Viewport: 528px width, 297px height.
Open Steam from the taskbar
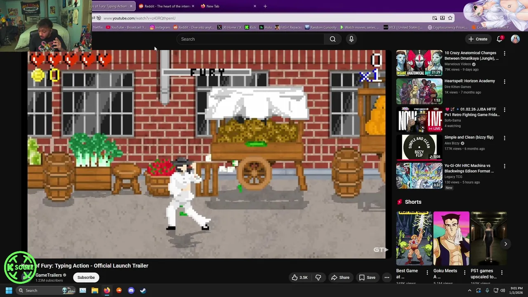pos(143,290)
